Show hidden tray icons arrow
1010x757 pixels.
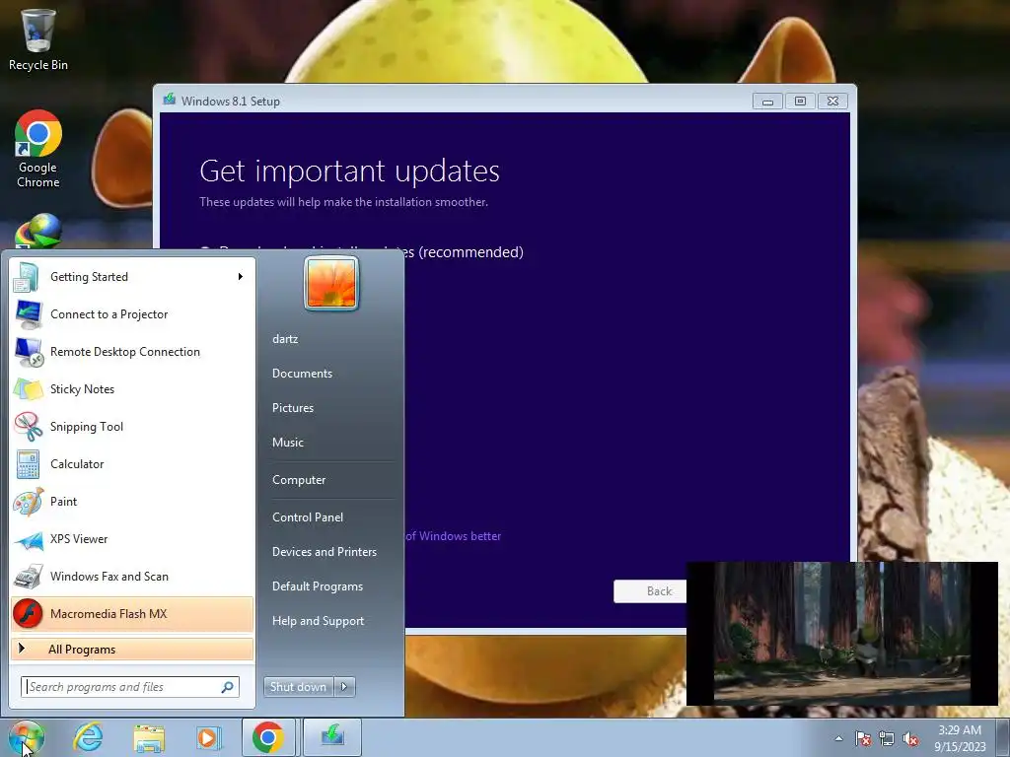pyautogui.click(x=838, y=738)
